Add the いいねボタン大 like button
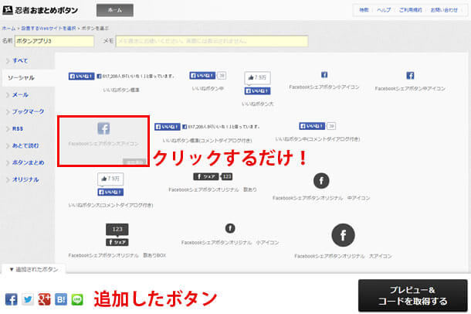Viewport: 471px width, 314px height. (257, 89)
